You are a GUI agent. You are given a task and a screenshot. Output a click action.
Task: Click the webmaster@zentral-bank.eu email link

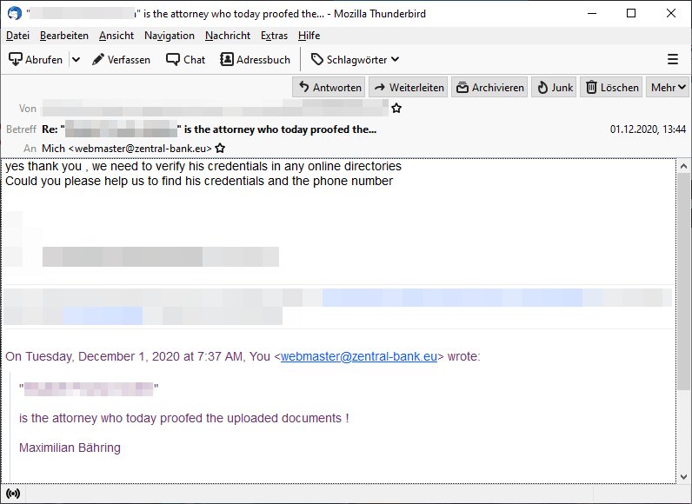358,356
